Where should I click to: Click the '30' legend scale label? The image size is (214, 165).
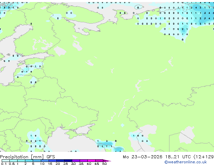coord(73,164)
